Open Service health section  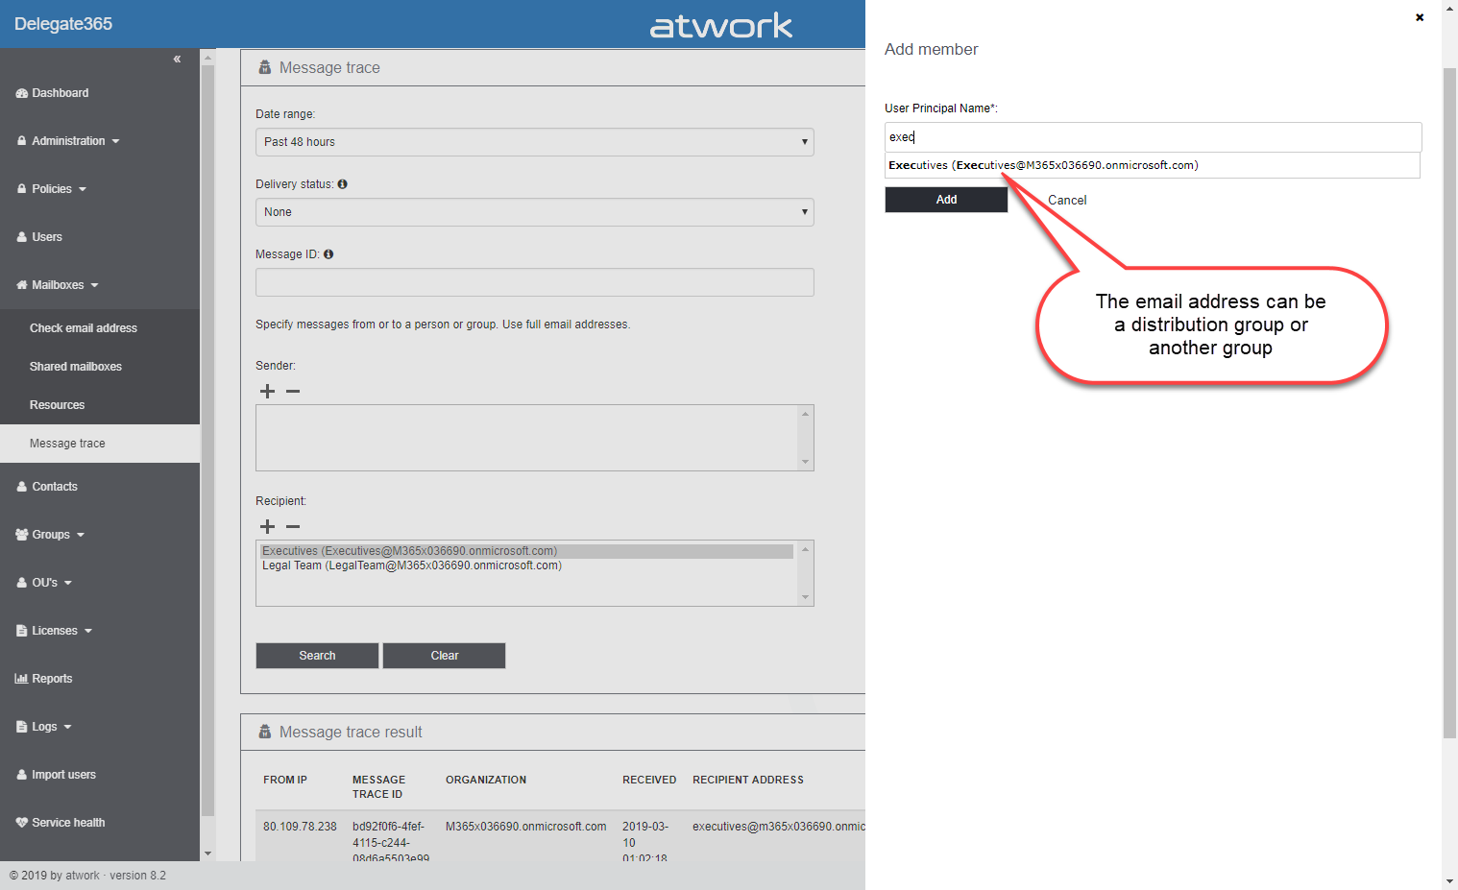tap(68, 823)
